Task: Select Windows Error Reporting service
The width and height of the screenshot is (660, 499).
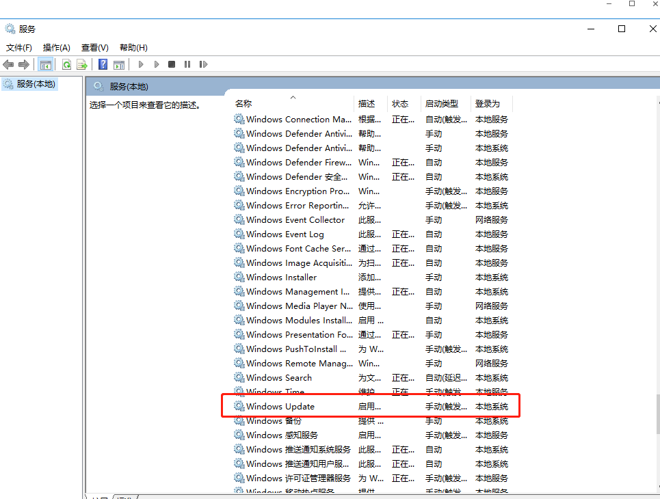Action: (x=371, y=205)
